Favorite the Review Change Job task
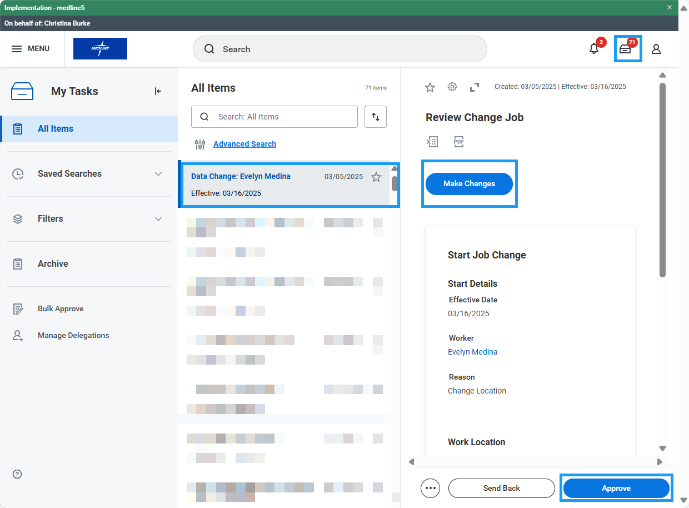This screenshot has width=689, height=508. [430, 87]
